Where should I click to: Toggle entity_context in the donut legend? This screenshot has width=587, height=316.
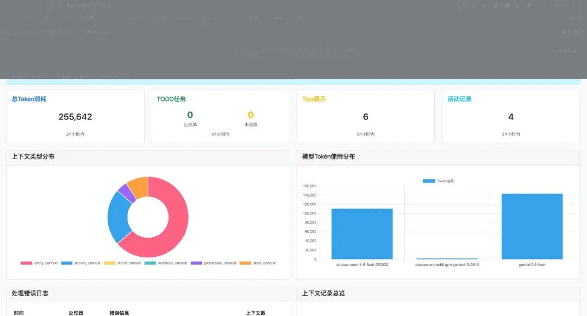(39, 263)
